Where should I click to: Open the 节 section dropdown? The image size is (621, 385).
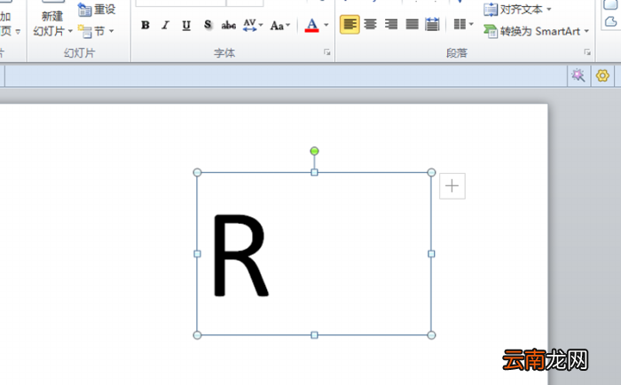pyautogui.click(x=96, y=31)
